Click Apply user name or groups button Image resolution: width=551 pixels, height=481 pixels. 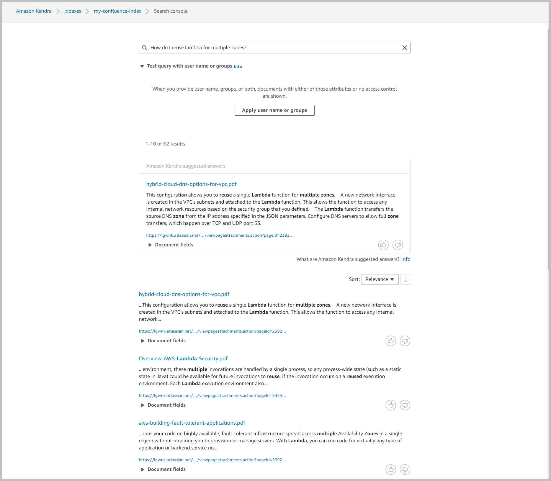click(274, 110)
